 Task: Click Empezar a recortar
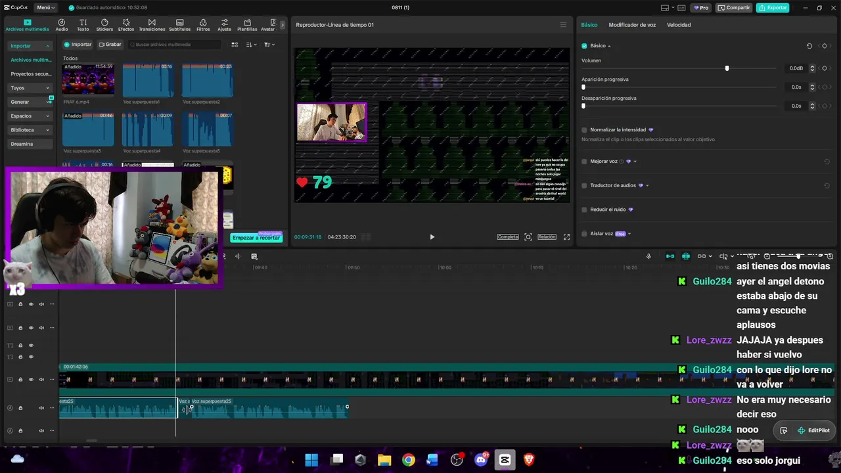[x=256, y=238]
